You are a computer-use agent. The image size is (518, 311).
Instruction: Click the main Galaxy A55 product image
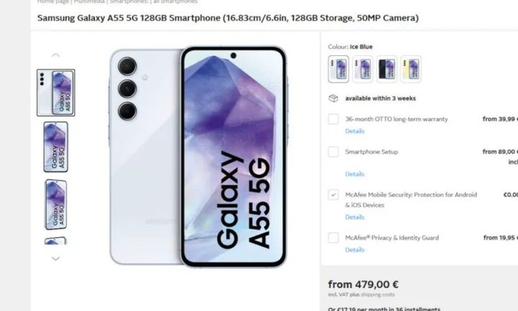pos(199,157)
